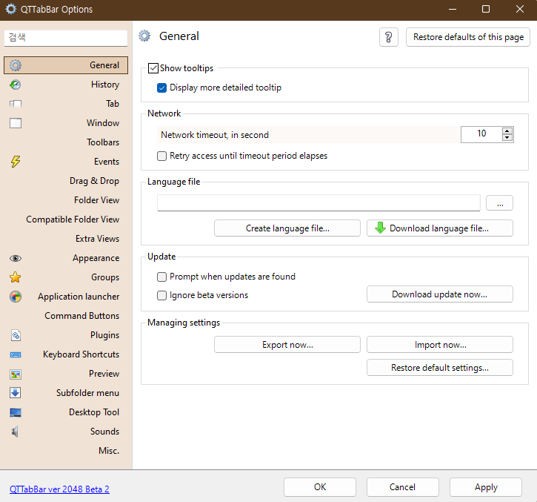Increase network timeout with up arrow
Screen dimensions: 537x502
pyautogui.click(x=507, y=131)
